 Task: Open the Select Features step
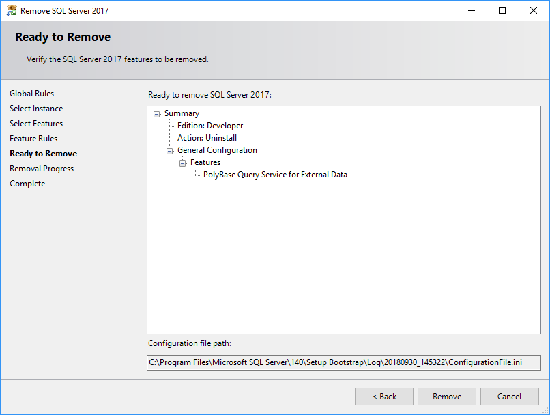click(x=36, y=124)
